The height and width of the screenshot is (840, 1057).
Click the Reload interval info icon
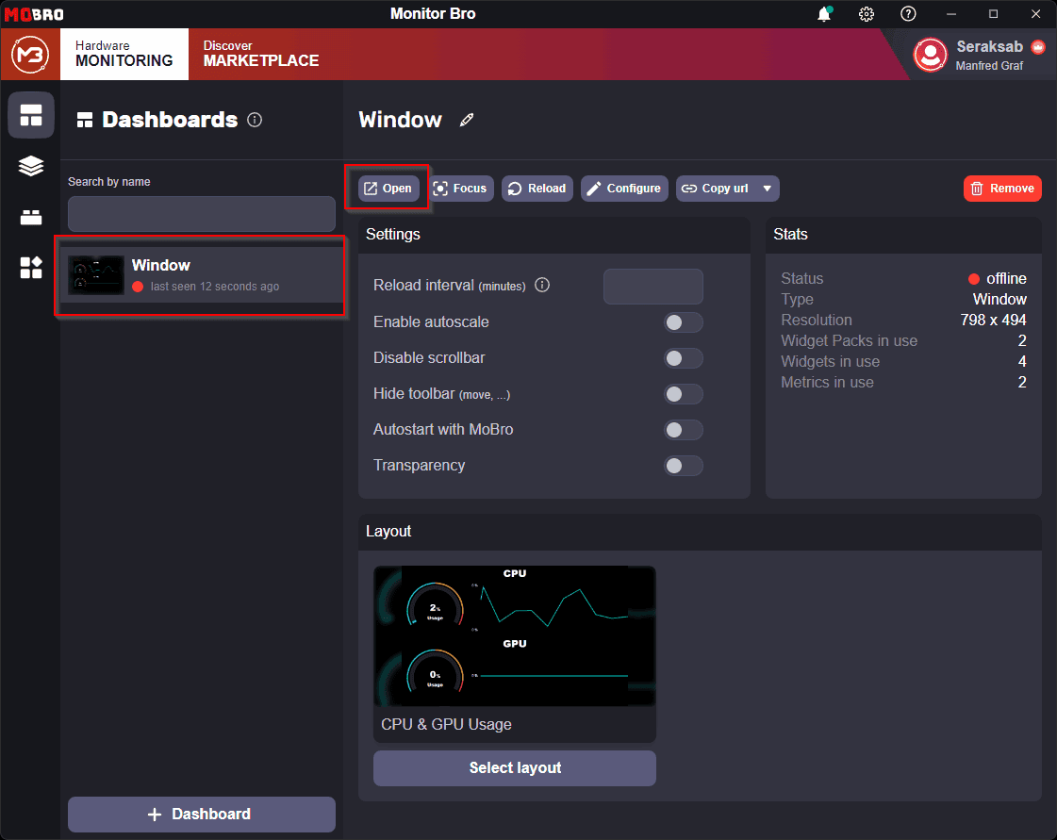(542, 285)
